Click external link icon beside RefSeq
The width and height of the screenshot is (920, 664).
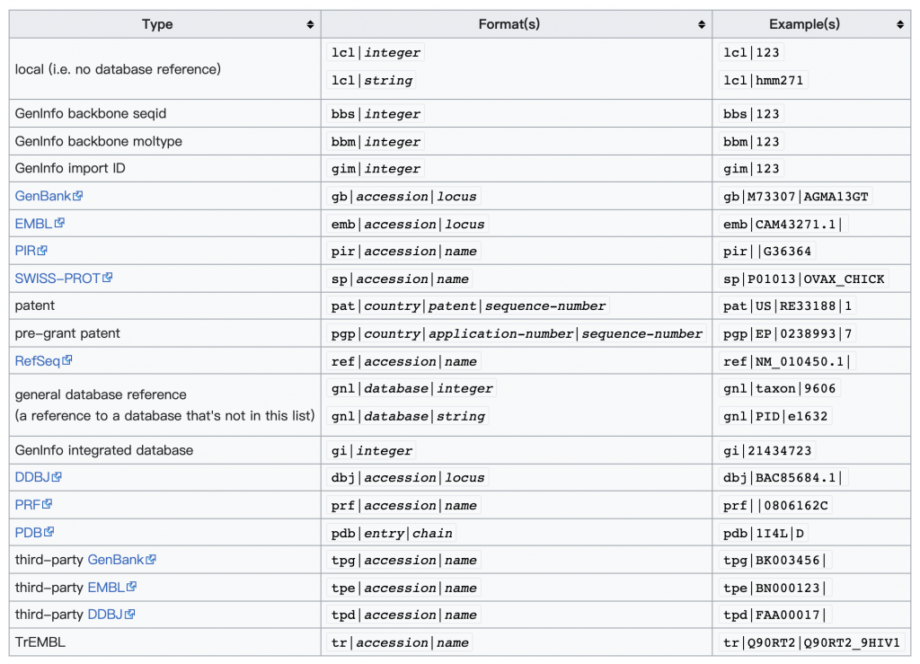tap(66, 361)
